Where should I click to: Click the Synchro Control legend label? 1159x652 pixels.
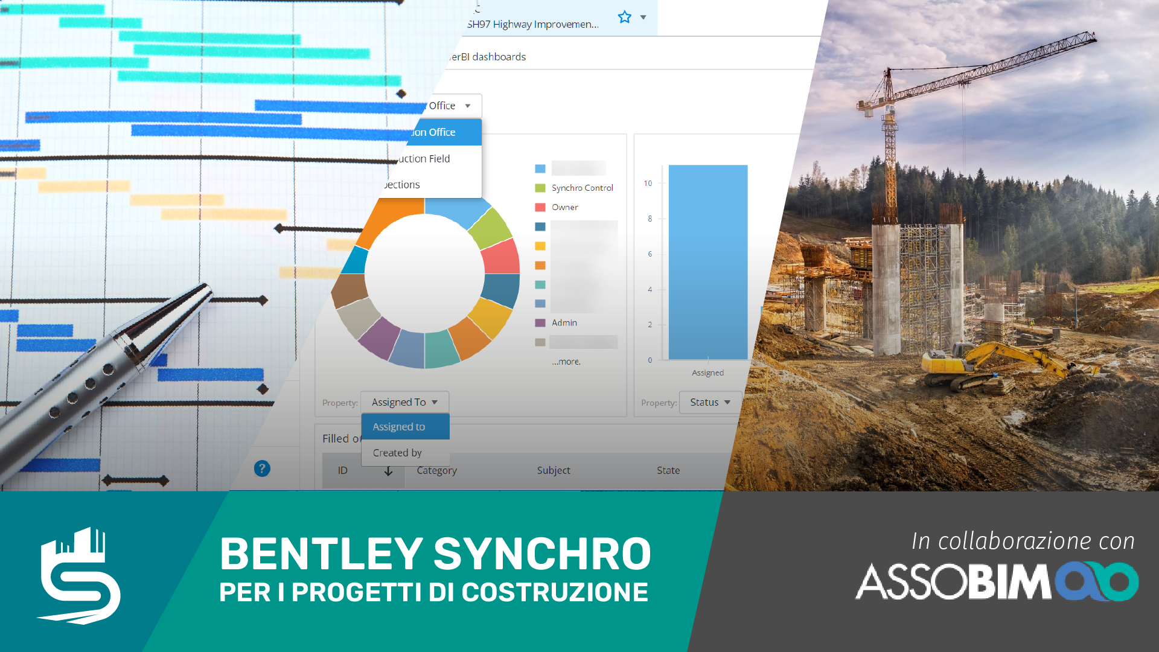point(582,188)
